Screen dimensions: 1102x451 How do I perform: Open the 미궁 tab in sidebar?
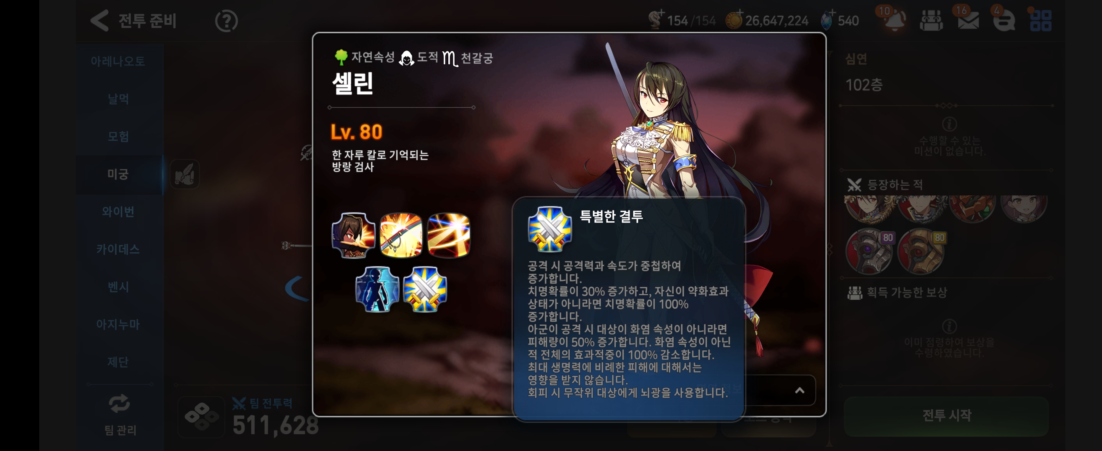click(x=119, y=174)
